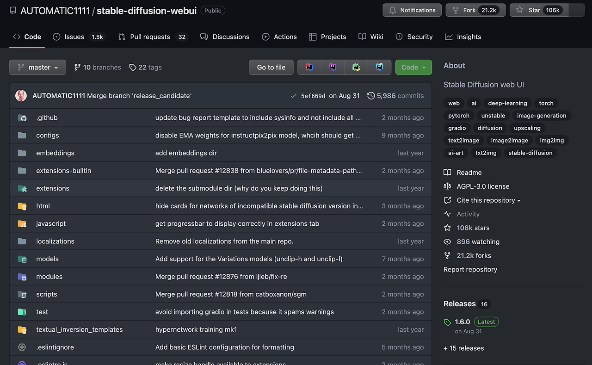
Task: Open the master branch selector
Action: [x=37, y=67]
